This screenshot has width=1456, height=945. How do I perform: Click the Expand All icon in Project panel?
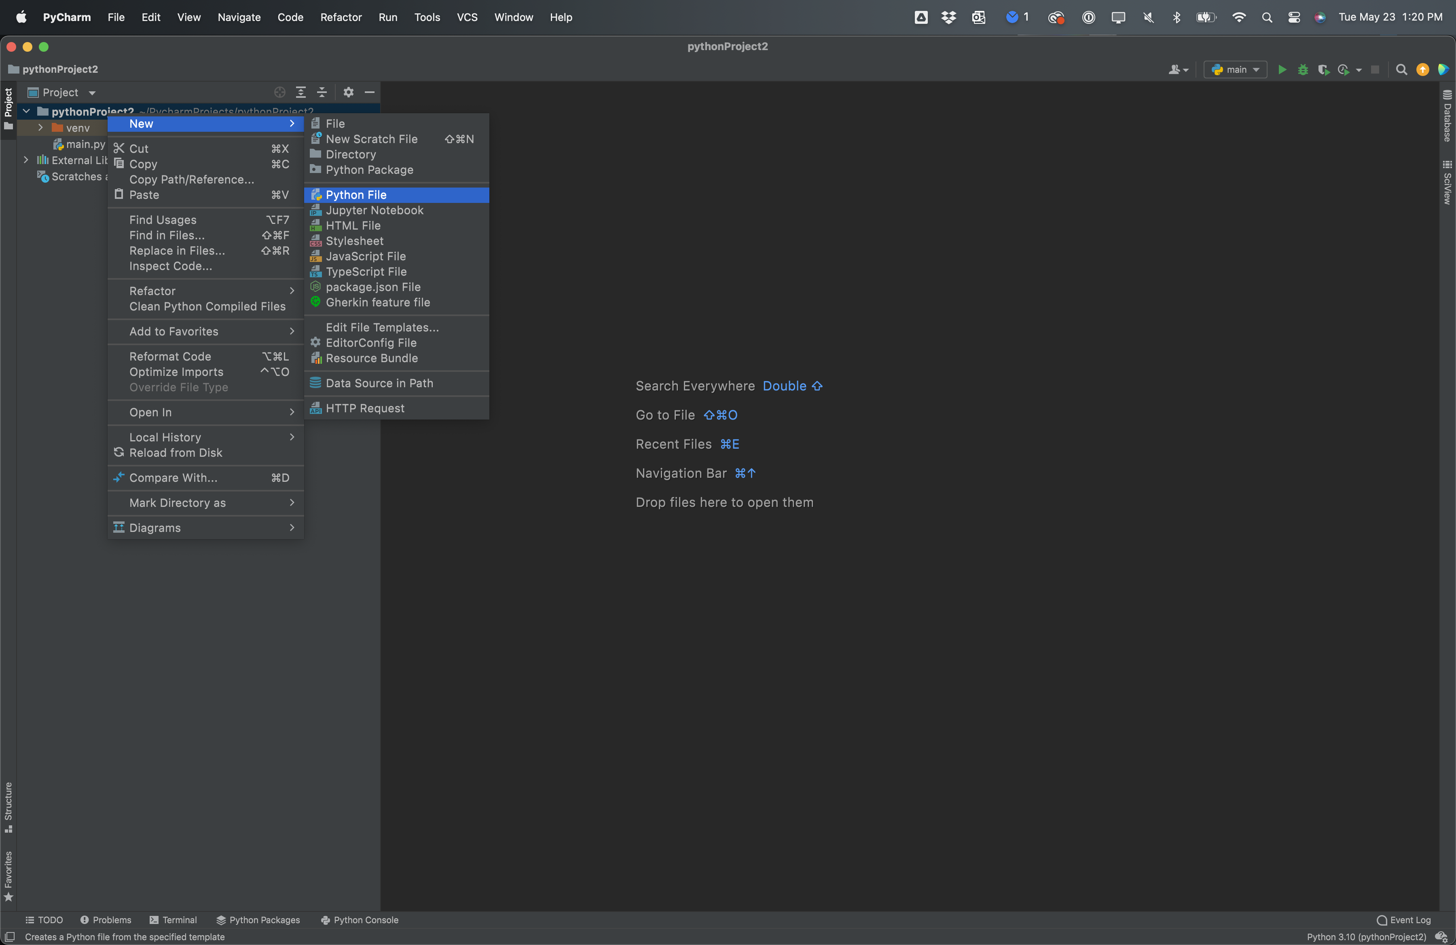pyautogui.click(x=301, y=92)
